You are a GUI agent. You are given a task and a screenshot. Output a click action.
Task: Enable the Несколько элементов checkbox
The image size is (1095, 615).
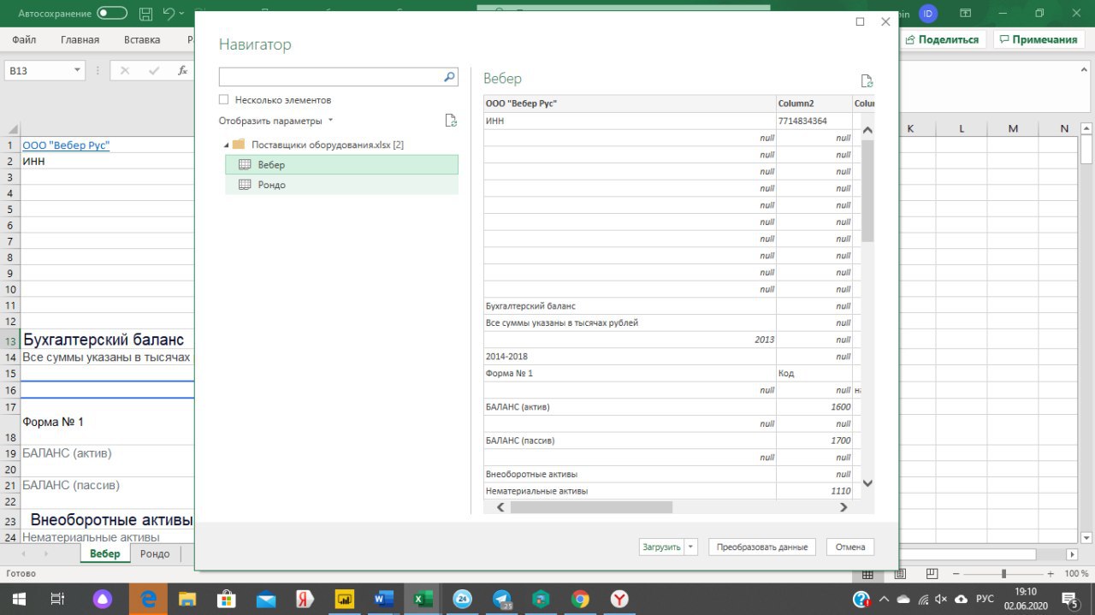point(224,100)
